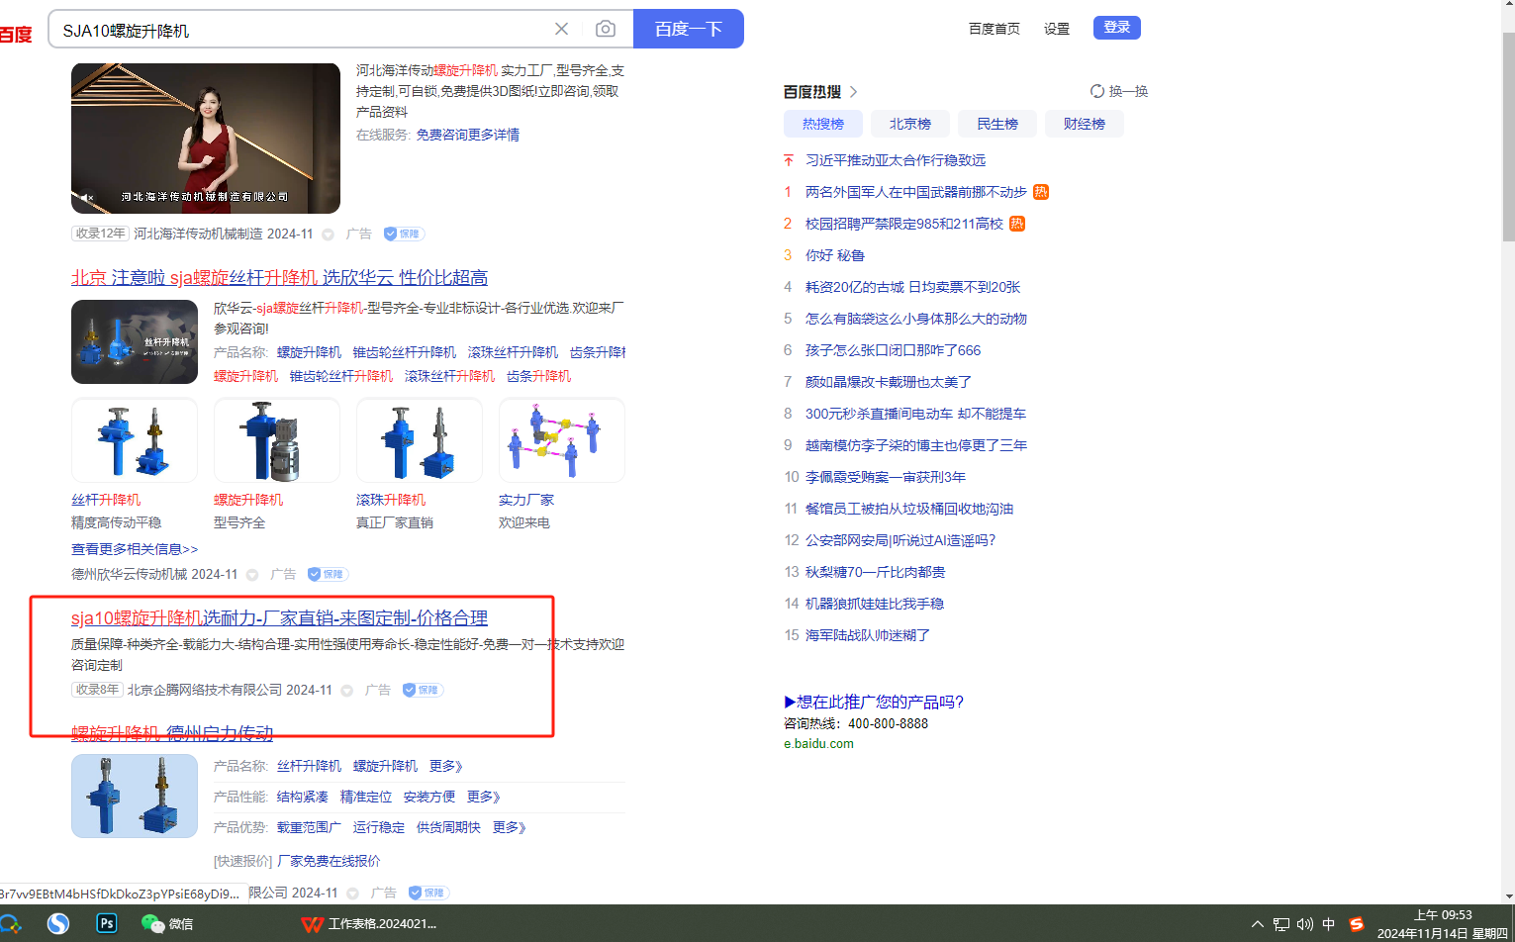The image size is (1515, 942).
Task: Open 微信 from the taskbar
Action: (x=167, y=923)
